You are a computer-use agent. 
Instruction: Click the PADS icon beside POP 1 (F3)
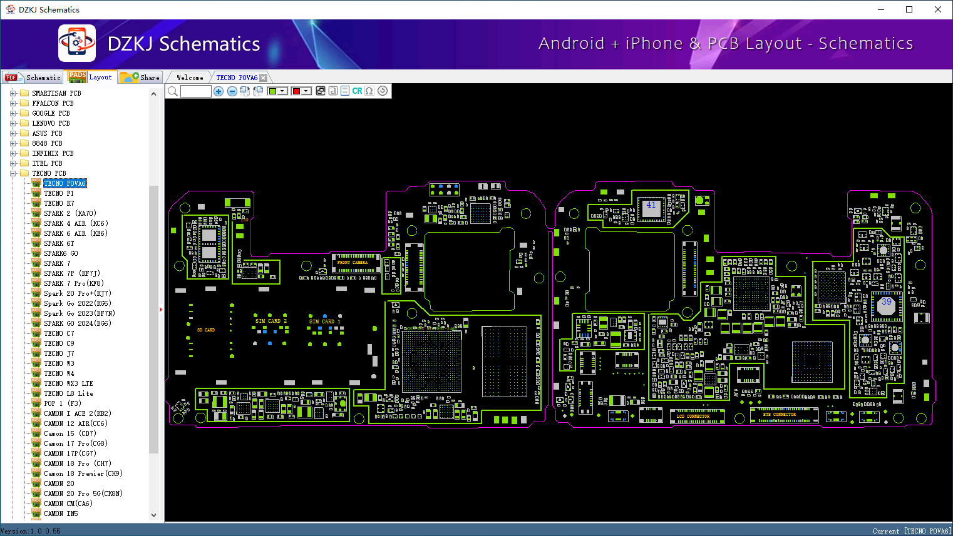[36, 403]
